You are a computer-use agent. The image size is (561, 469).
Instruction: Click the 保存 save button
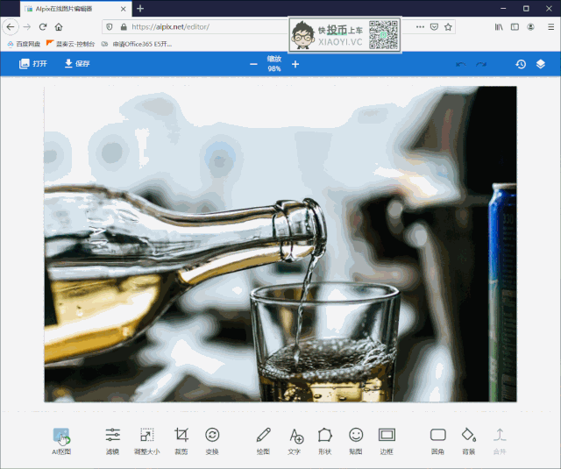coord(76,64)
